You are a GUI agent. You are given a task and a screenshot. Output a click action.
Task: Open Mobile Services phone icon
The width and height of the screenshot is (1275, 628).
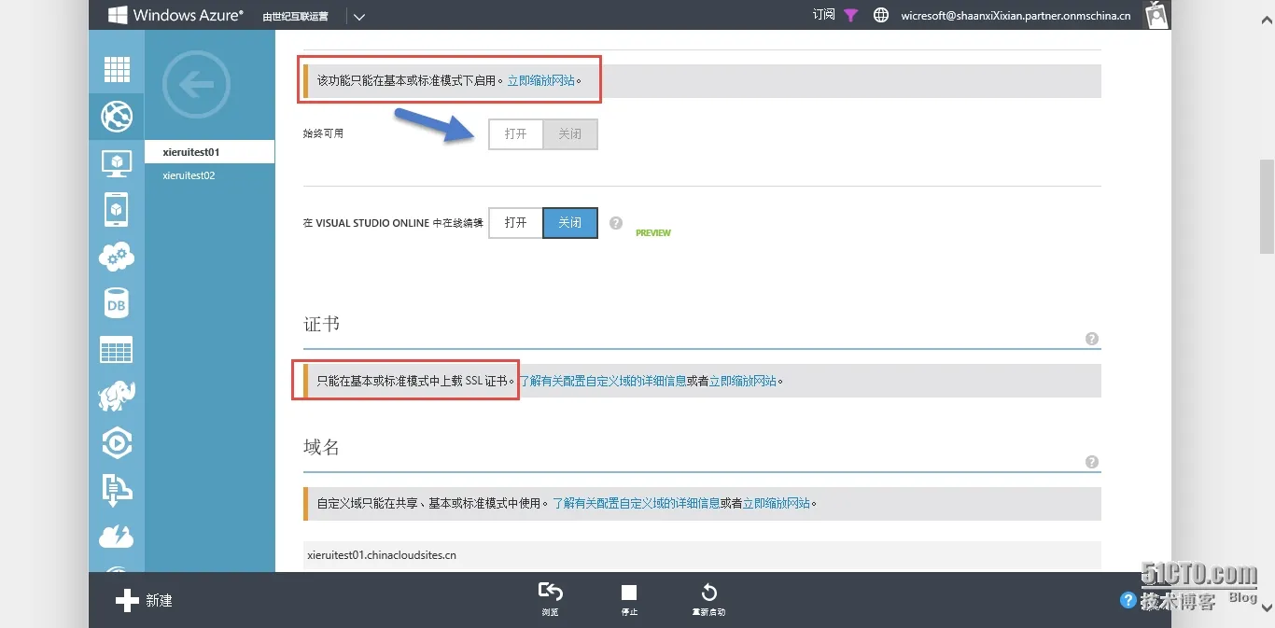(117, 210)
